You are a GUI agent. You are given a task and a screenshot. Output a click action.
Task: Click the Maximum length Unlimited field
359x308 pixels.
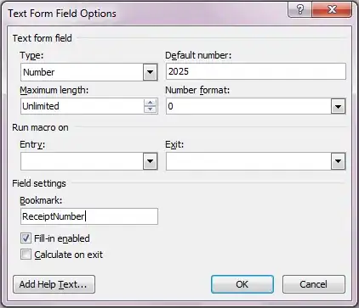click(x=83, y=106)
